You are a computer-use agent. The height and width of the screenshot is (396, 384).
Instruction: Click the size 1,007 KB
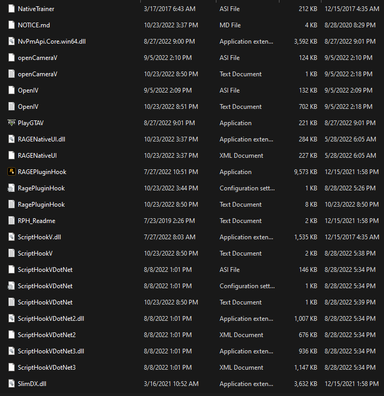(x=306, y=319)
